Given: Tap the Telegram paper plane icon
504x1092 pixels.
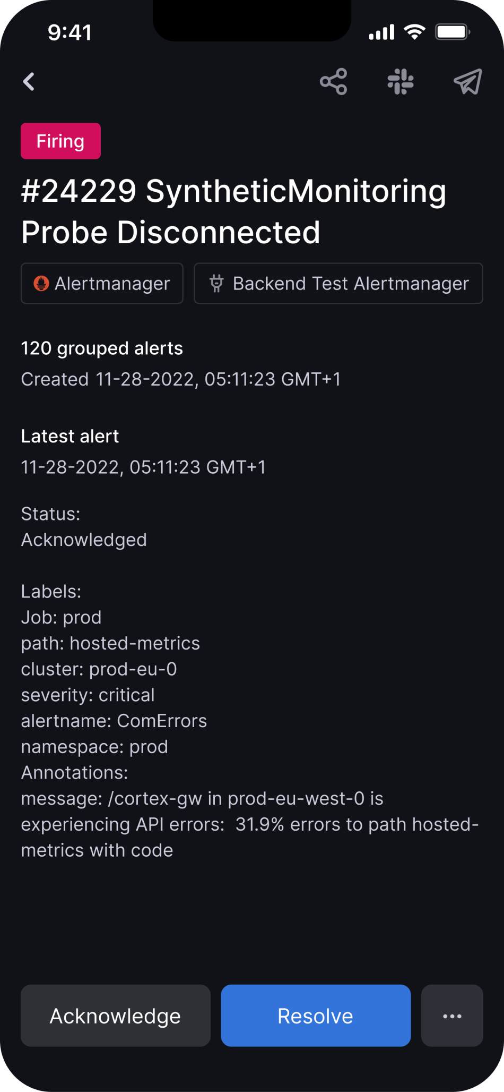Looking at the screenshot, I should click(467, 82).
